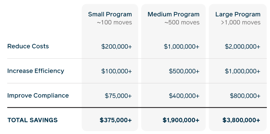Select the Increase Efficiency row label
The width and height of the screenshot is (270, 134).
pyautogui.click(x=36, y=71)
